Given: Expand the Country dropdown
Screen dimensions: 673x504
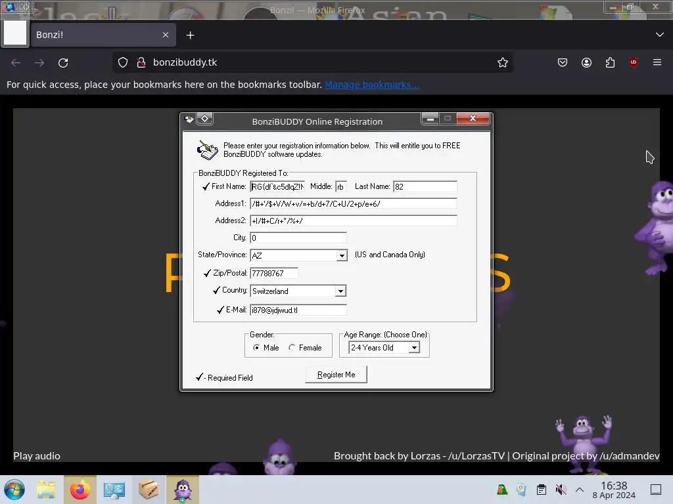Looking at the screenshot, I should (x=340, y=291).
